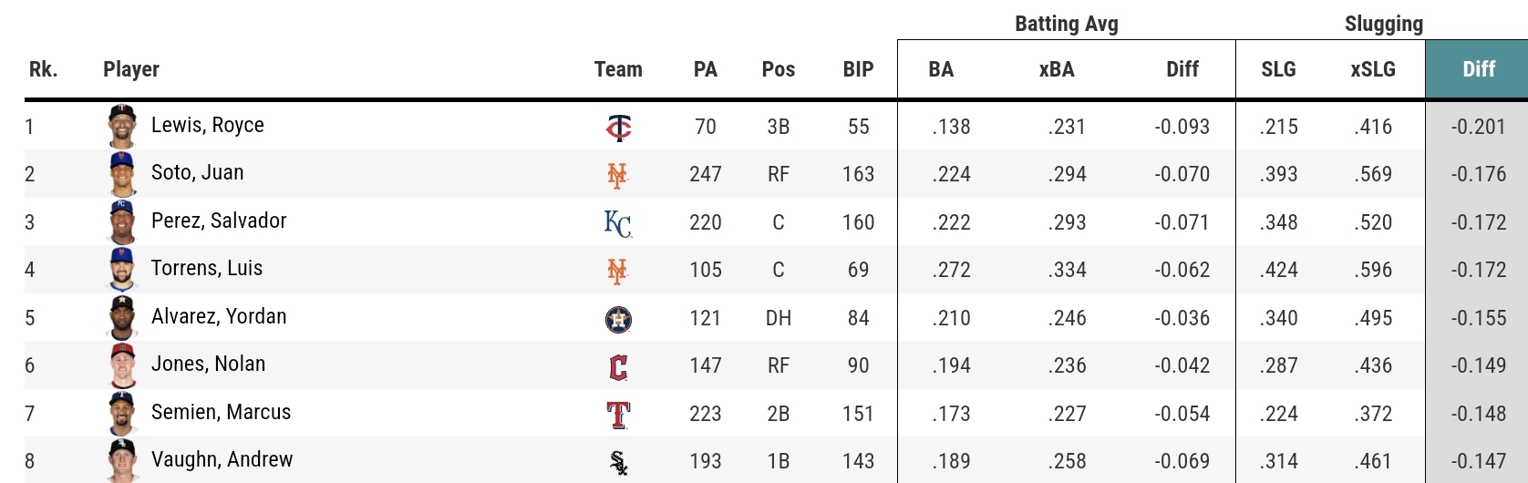Open Semien, Marcus player link
This screenshot has width=1528, height=483.
coord(221,412)
